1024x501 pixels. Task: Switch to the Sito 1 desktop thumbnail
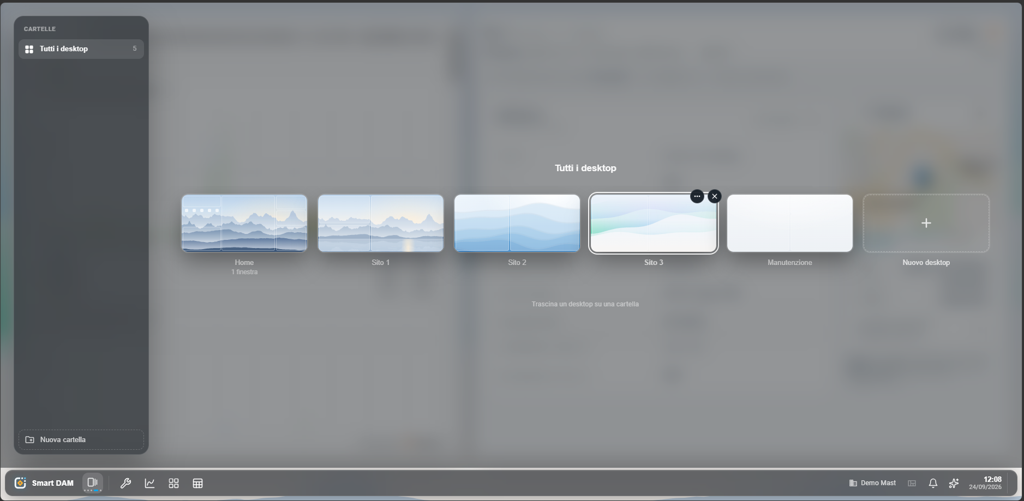[x=381, y=223]
